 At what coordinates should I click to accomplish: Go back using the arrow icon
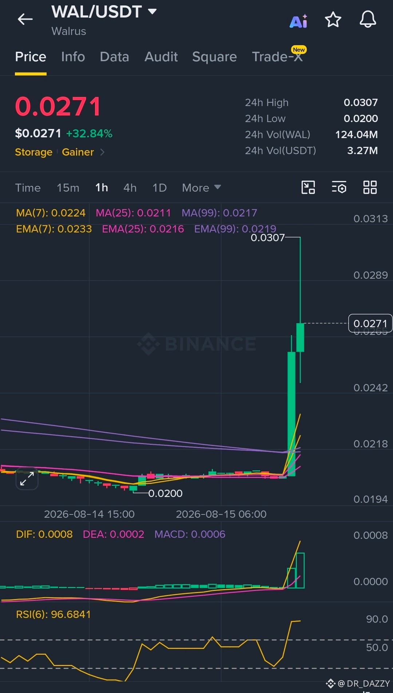pyautogui.click(x=25, y=19)
